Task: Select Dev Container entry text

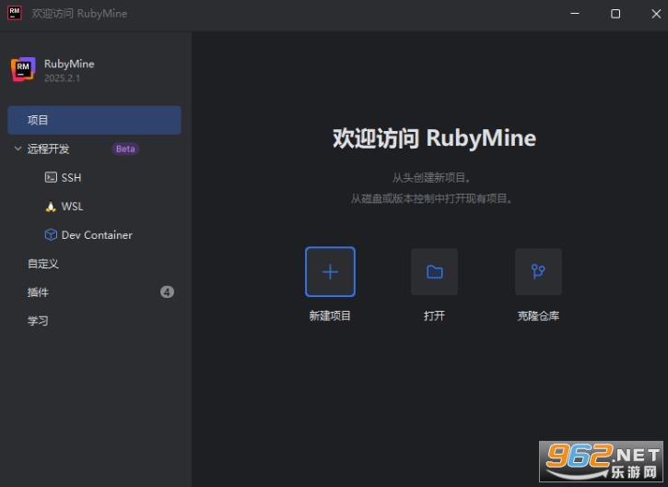Action: pos(97,235)
